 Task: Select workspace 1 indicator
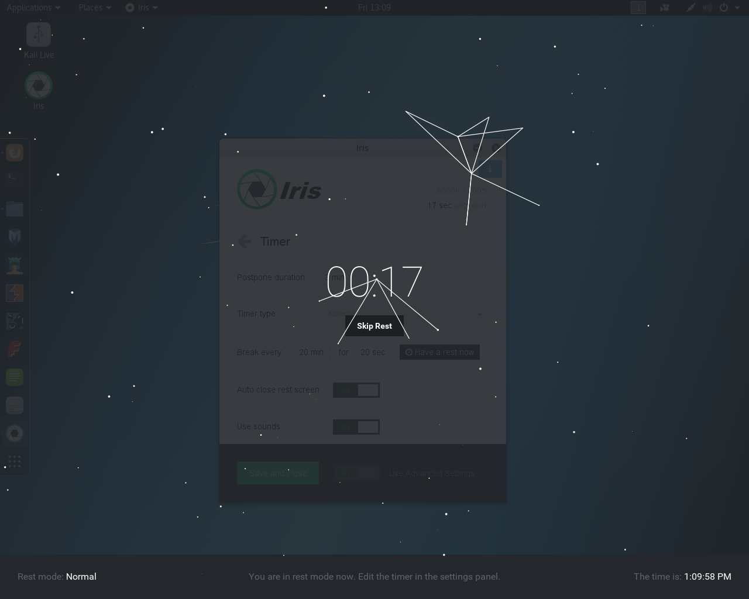click(x=638, y=8)
